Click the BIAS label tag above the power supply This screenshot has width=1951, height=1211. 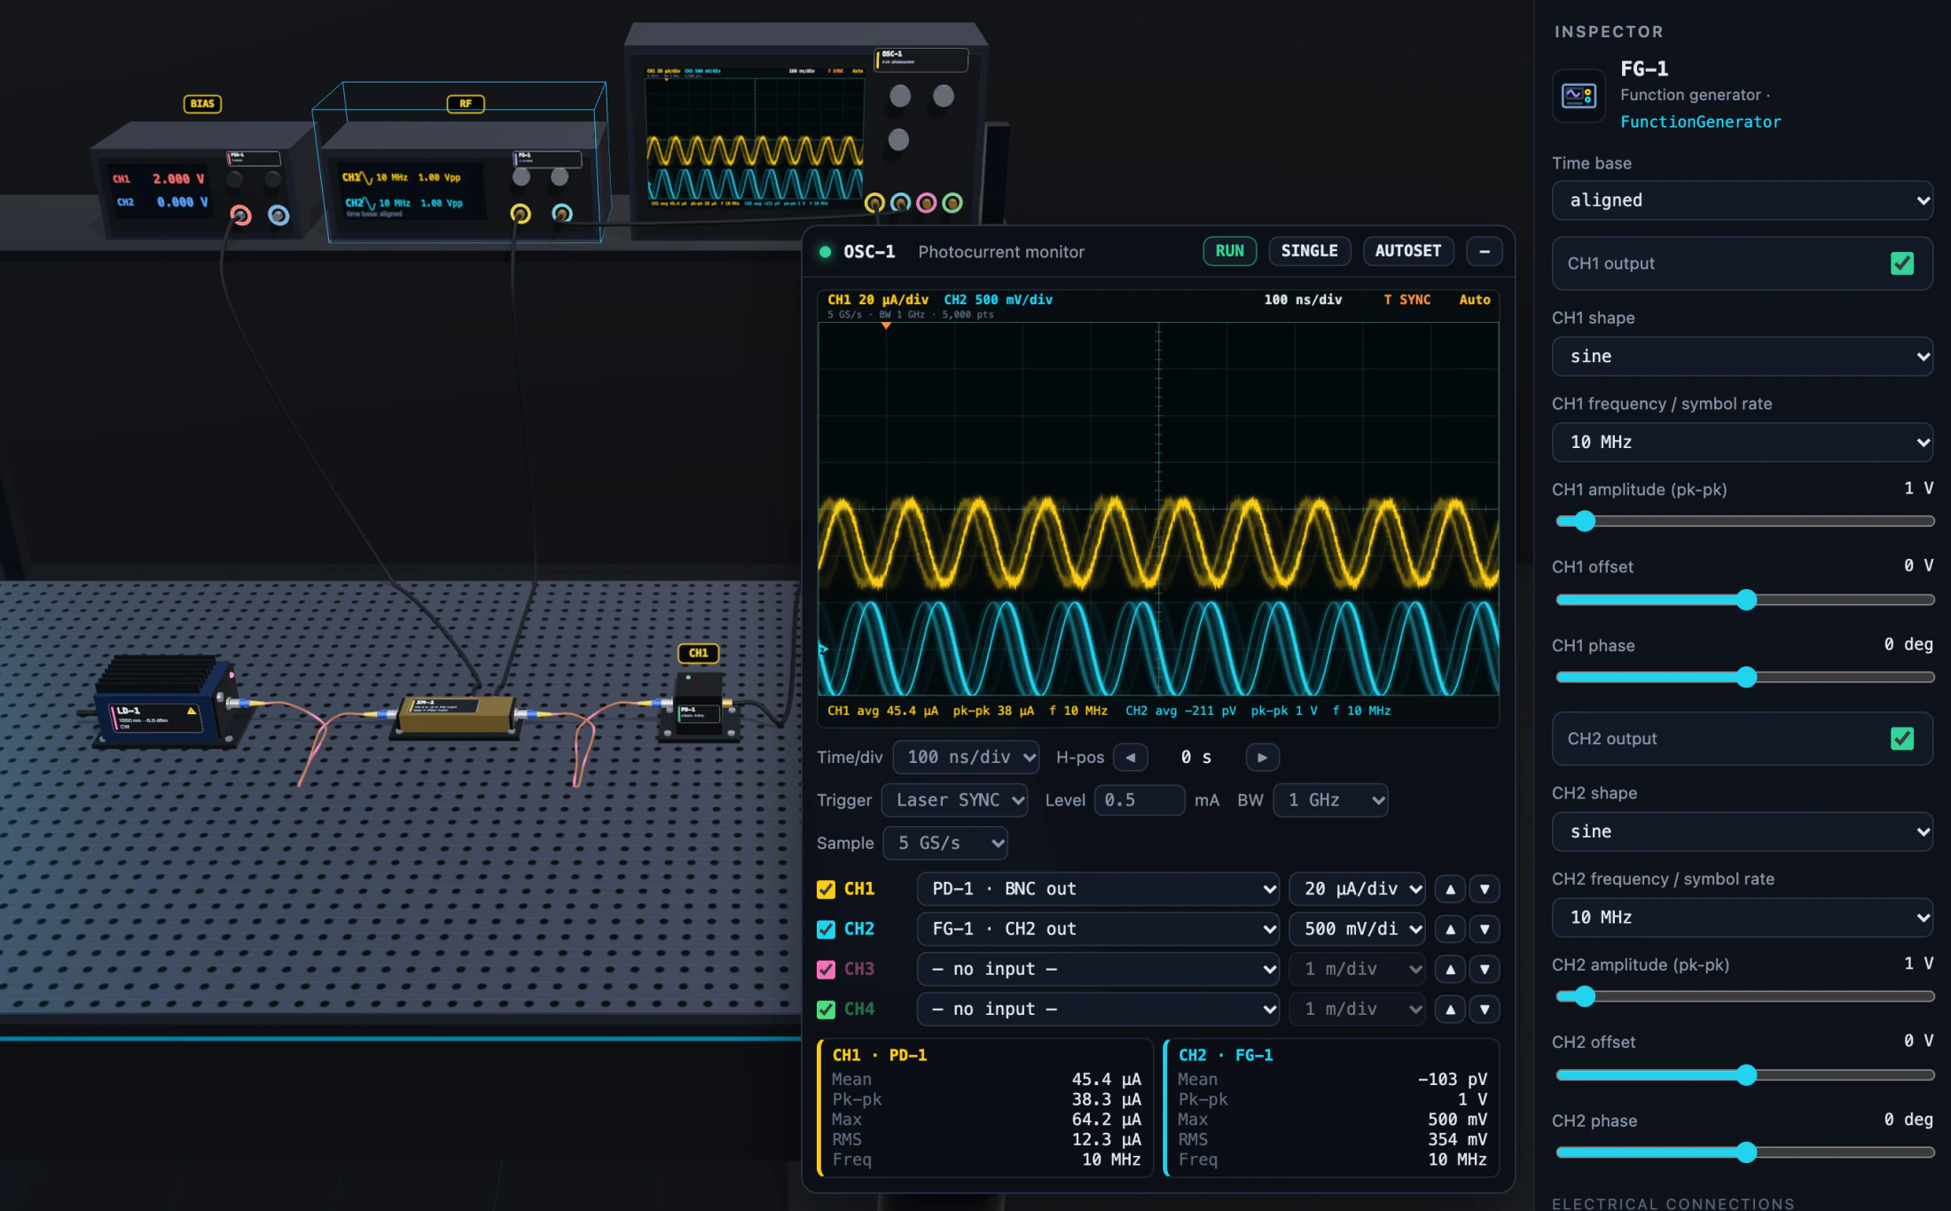(202, 104)
